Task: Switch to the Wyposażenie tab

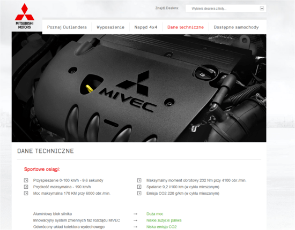Action: 110,27
